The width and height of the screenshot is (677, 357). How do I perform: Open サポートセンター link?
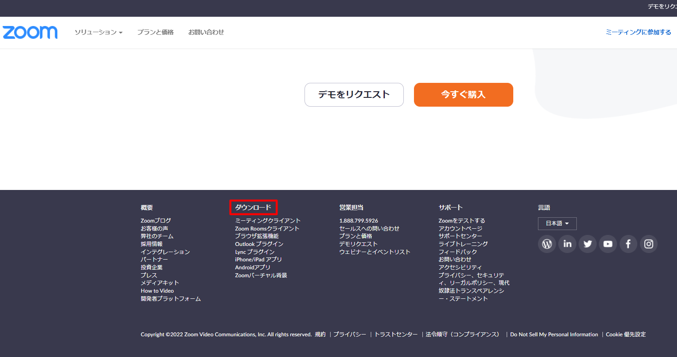(460, 236)
